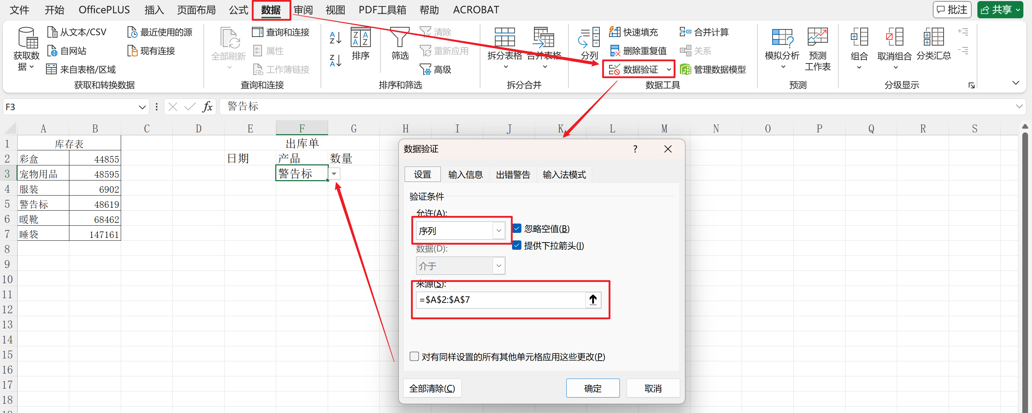Open the dropdown arrow next to 警告标 cell

[x=335, y=173]
